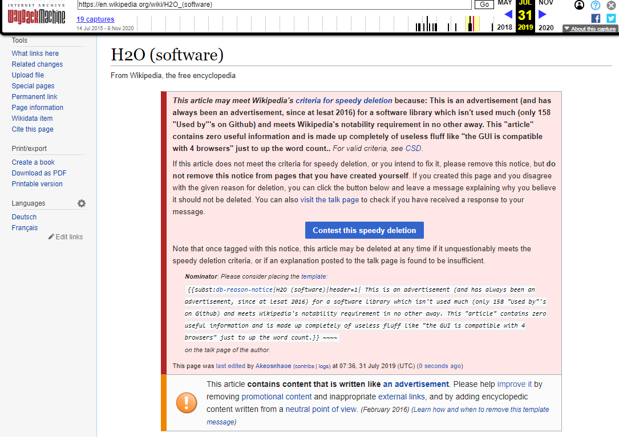Open visit the talk page link
Screen dimensions: 619x437
pos(330,200)
